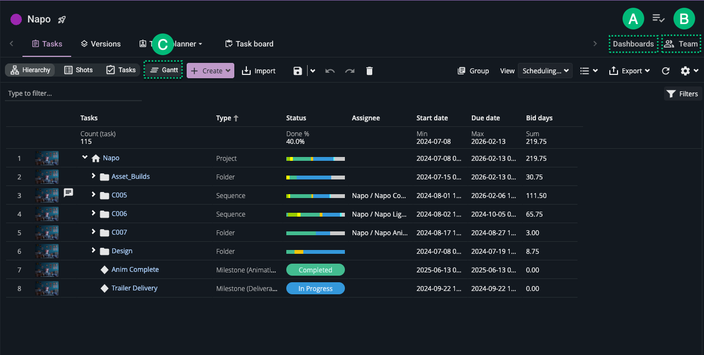Open the Versions tab
Image resolution: width=704 pixels, height=355 pixels.
click(x=100, y=44)
